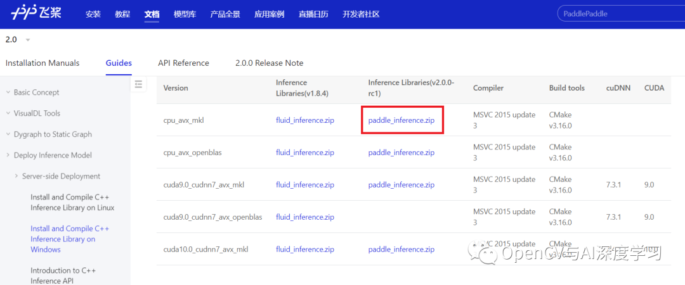Open Install and Compile C++ Inference Library on Windows
The width and height of the screenshot is (685, 285).
pos(70,239)
